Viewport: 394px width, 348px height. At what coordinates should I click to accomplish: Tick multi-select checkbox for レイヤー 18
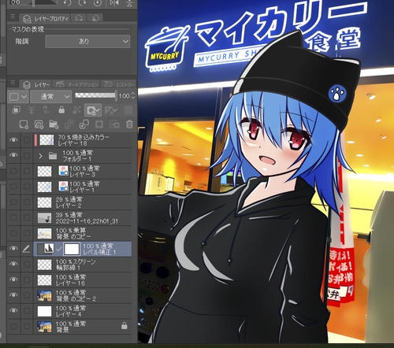[x=27, y=140]
